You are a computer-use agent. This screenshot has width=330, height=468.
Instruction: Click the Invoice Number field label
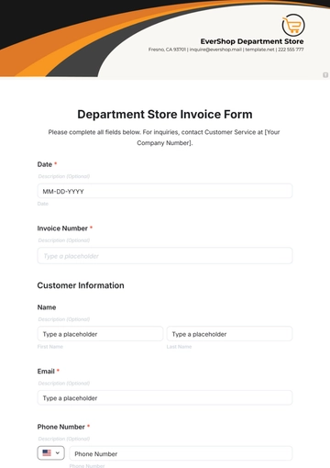coord(62,228)
